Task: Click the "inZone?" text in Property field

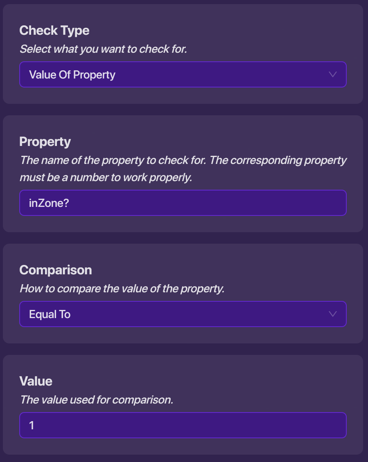Action: pyautogui.click(x=49, y=203)
